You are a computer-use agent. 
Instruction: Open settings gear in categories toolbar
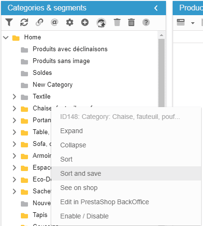70,22
